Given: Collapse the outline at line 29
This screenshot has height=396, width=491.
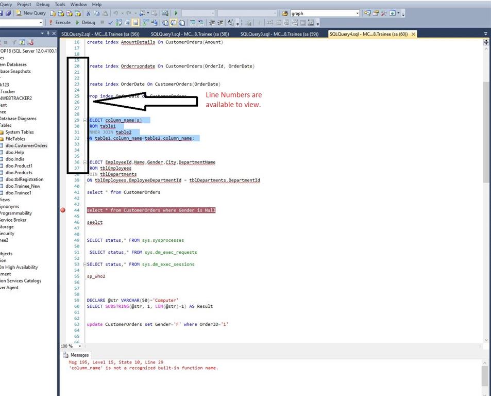Looking at the screenshot, I should click(84, 120).
